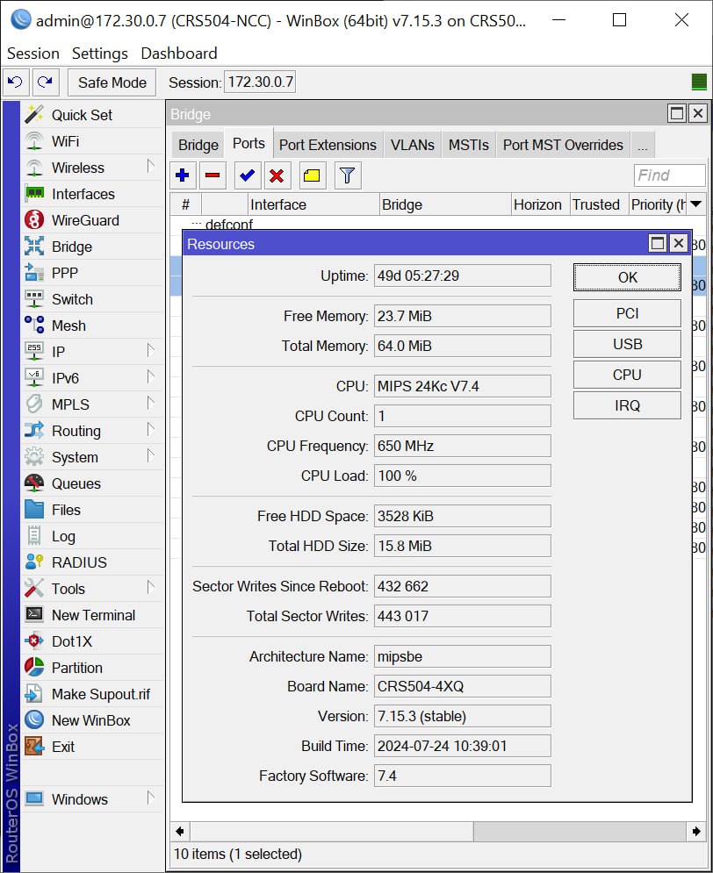Viewport: 713px width, 873px height.
Task: Expand the Routing submenu
Action: click(x=150, y=430)
